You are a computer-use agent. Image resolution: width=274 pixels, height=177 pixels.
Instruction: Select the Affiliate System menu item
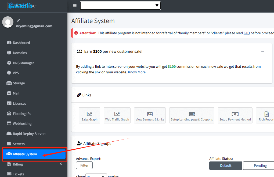coord(34,154)
